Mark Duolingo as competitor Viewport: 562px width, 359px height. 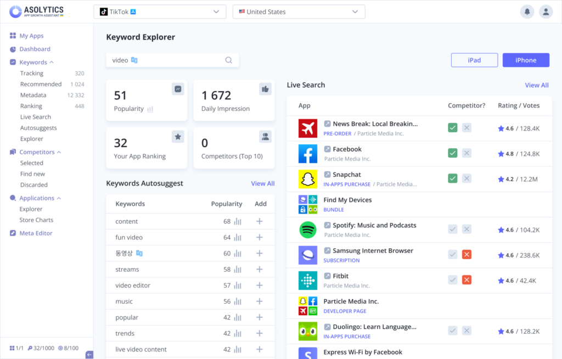pyautogui.click(x=453, y=330)
